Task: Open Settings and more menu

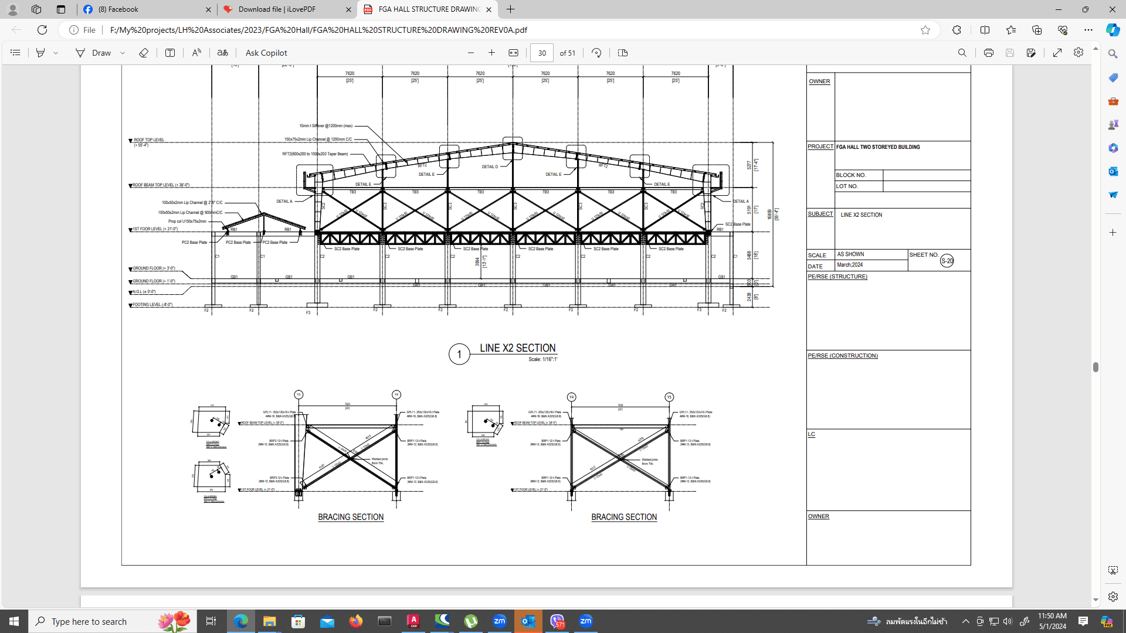Action: (1088, 30)
